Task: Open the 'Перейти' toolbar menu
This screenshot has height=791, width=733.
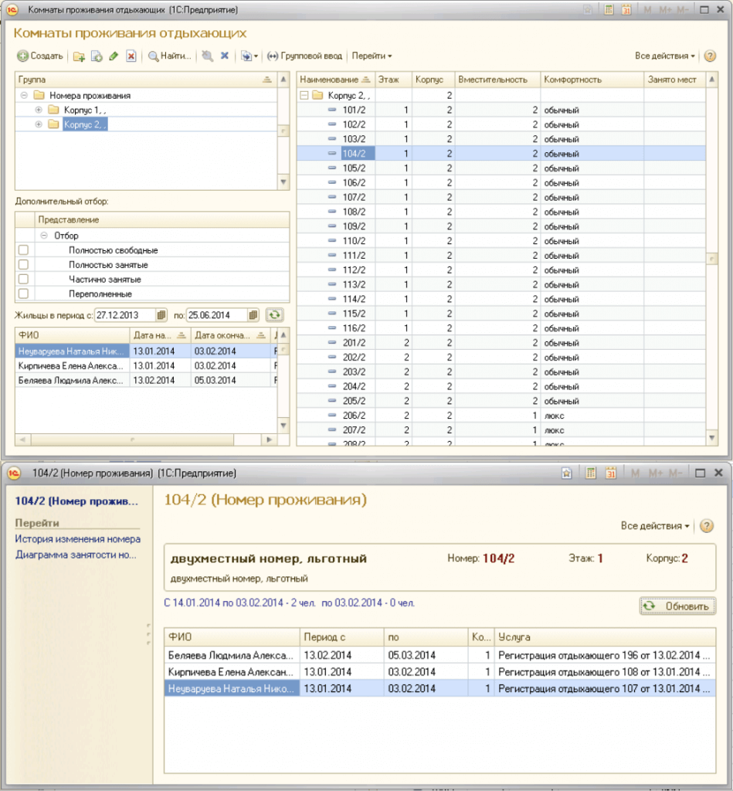Action: pos(372,56)
